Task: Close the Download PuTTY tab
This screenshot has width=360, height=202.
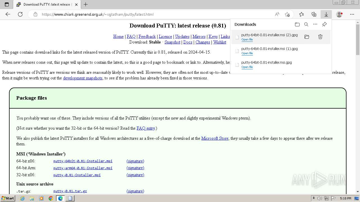Action: click(x=76, y=4)
